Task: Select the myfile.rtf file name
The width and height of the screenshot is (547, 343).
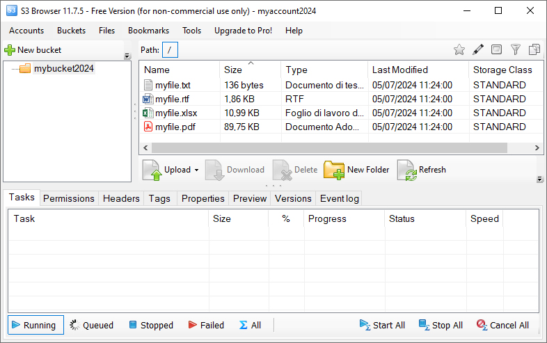Action: point(172,99)
